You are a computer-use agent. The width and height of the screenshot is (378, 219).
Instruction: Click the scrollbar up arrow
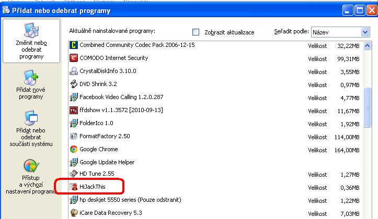(367, 45)
